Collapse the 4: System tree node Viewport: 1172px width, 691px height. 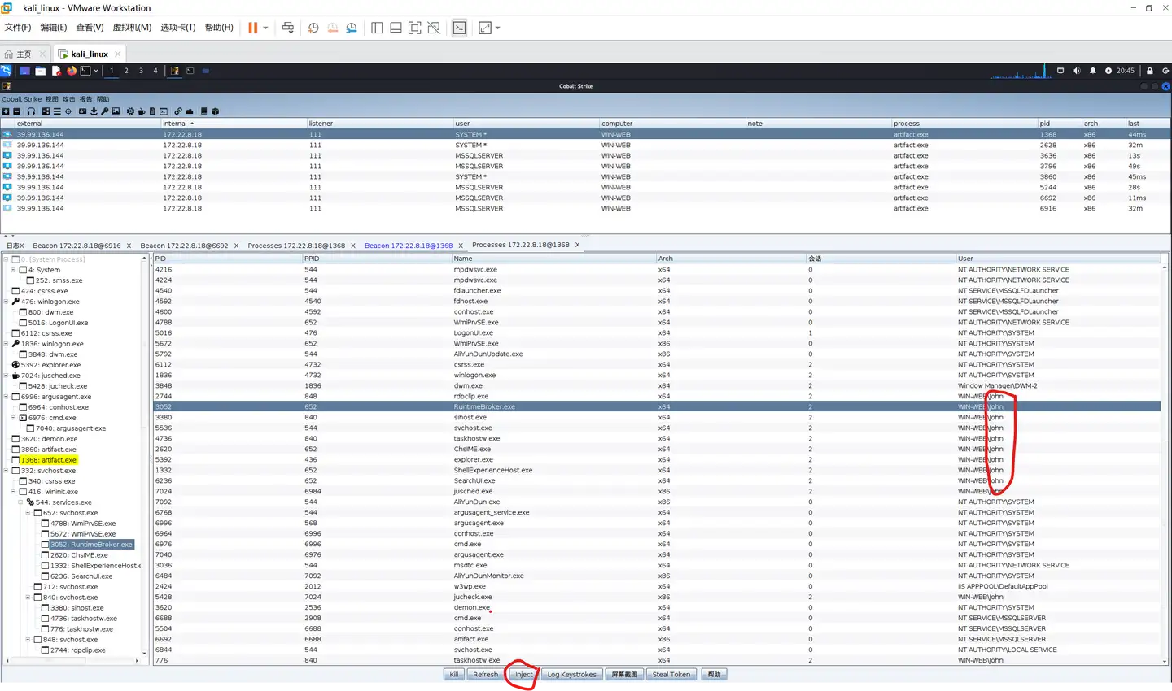point(12,270)
